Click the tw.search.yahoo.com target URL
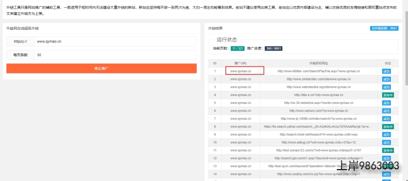Viewport: 408px width, 181px height. click(x=318, y=127)
